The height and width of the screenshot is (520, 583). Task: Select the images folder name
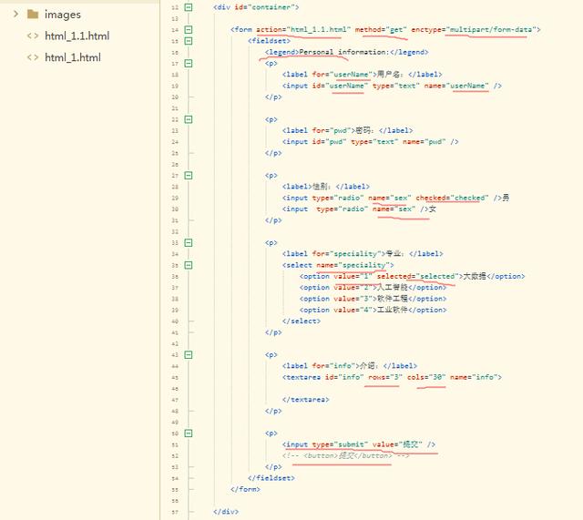click(63, 15)
